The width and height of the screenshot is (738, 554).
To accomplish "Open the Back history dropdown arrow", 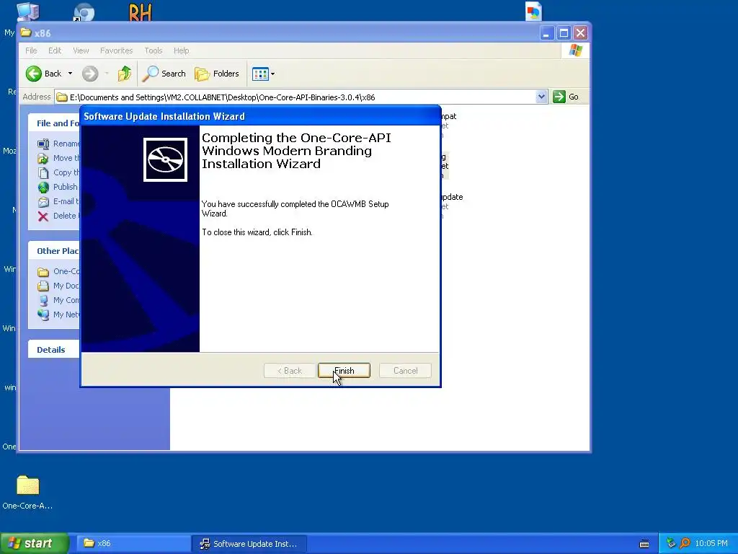I will pyautogui.click(x=70, y=74).
